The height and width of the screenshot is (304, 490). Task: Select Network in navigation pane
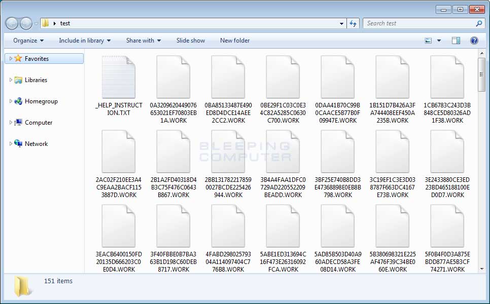click(36, 144)
